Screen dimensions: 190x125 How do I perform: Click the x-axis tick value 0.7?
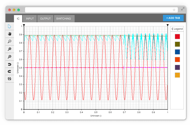pyautogui.click(x=124, y=112)
